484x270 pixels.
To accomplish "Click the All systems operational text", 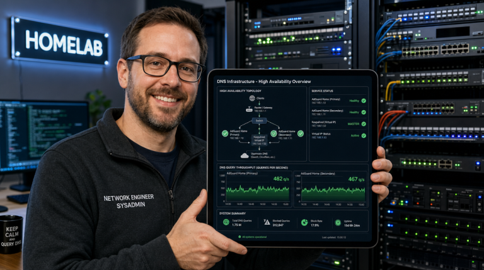I will (255, 237).
